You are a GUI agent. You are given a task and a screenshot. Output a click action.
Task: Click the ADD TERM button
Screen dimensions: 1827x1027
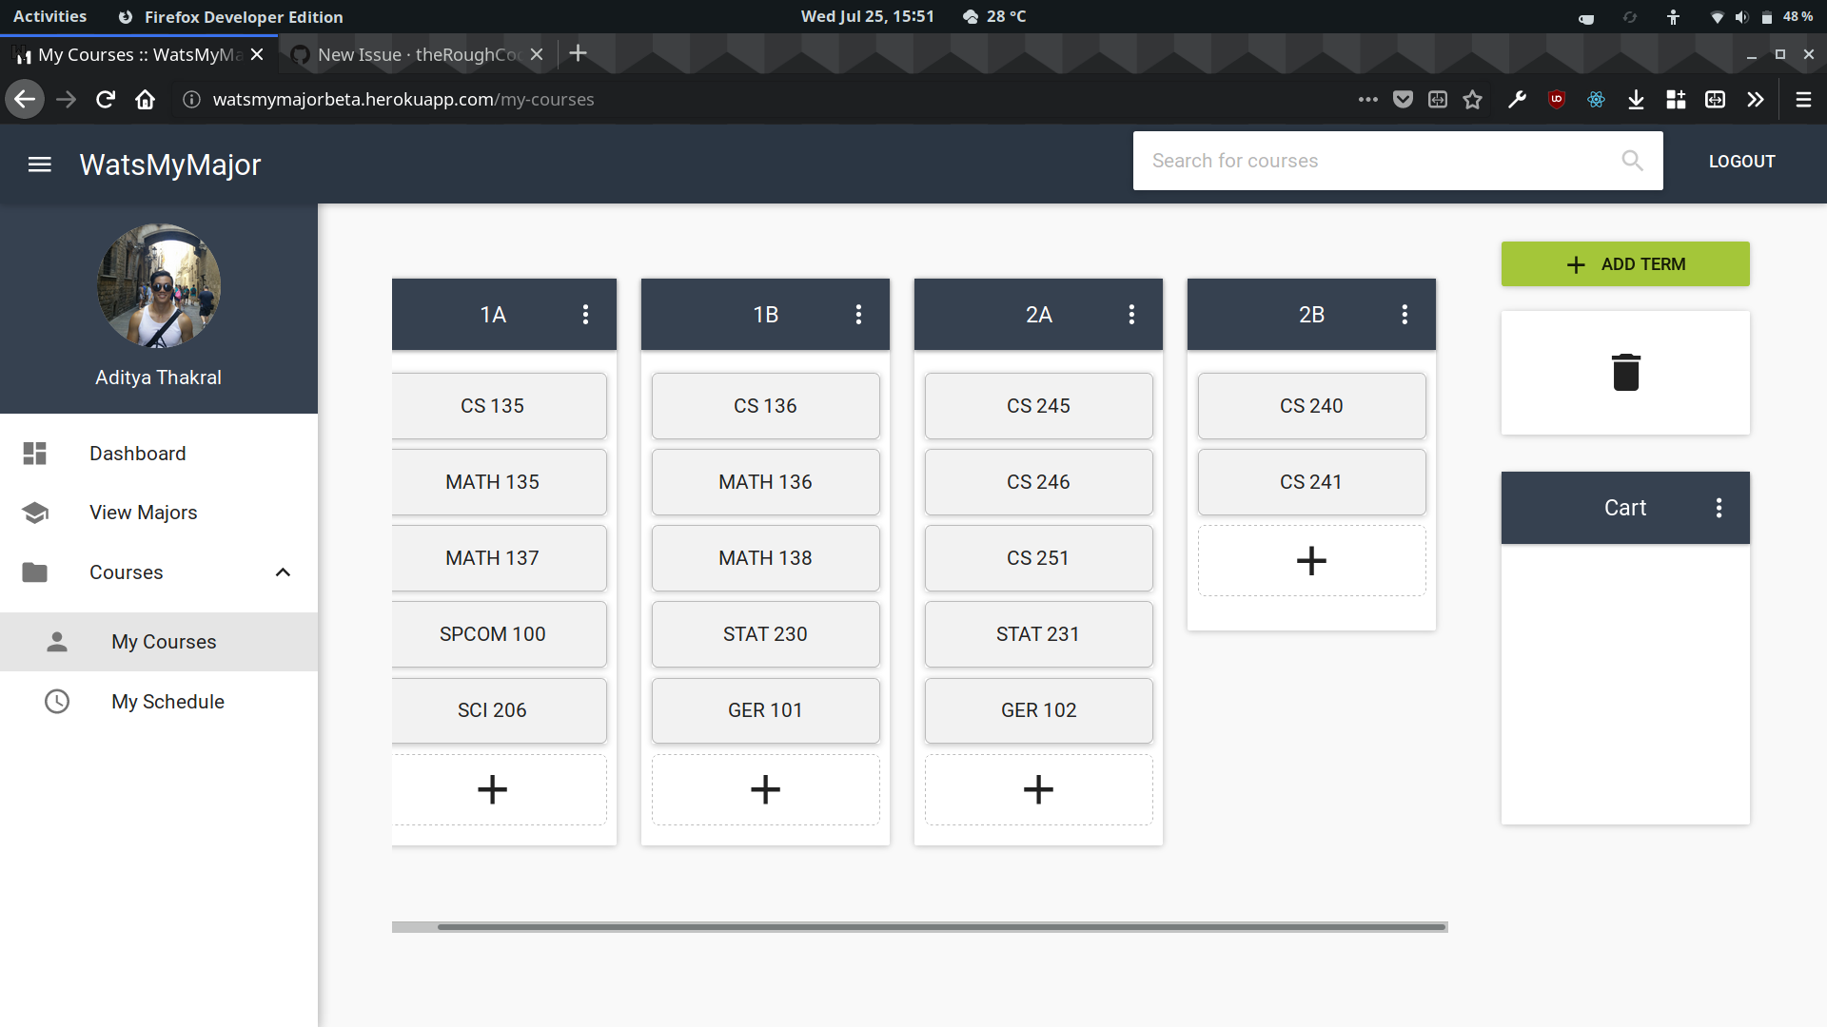click(1624, 264)
